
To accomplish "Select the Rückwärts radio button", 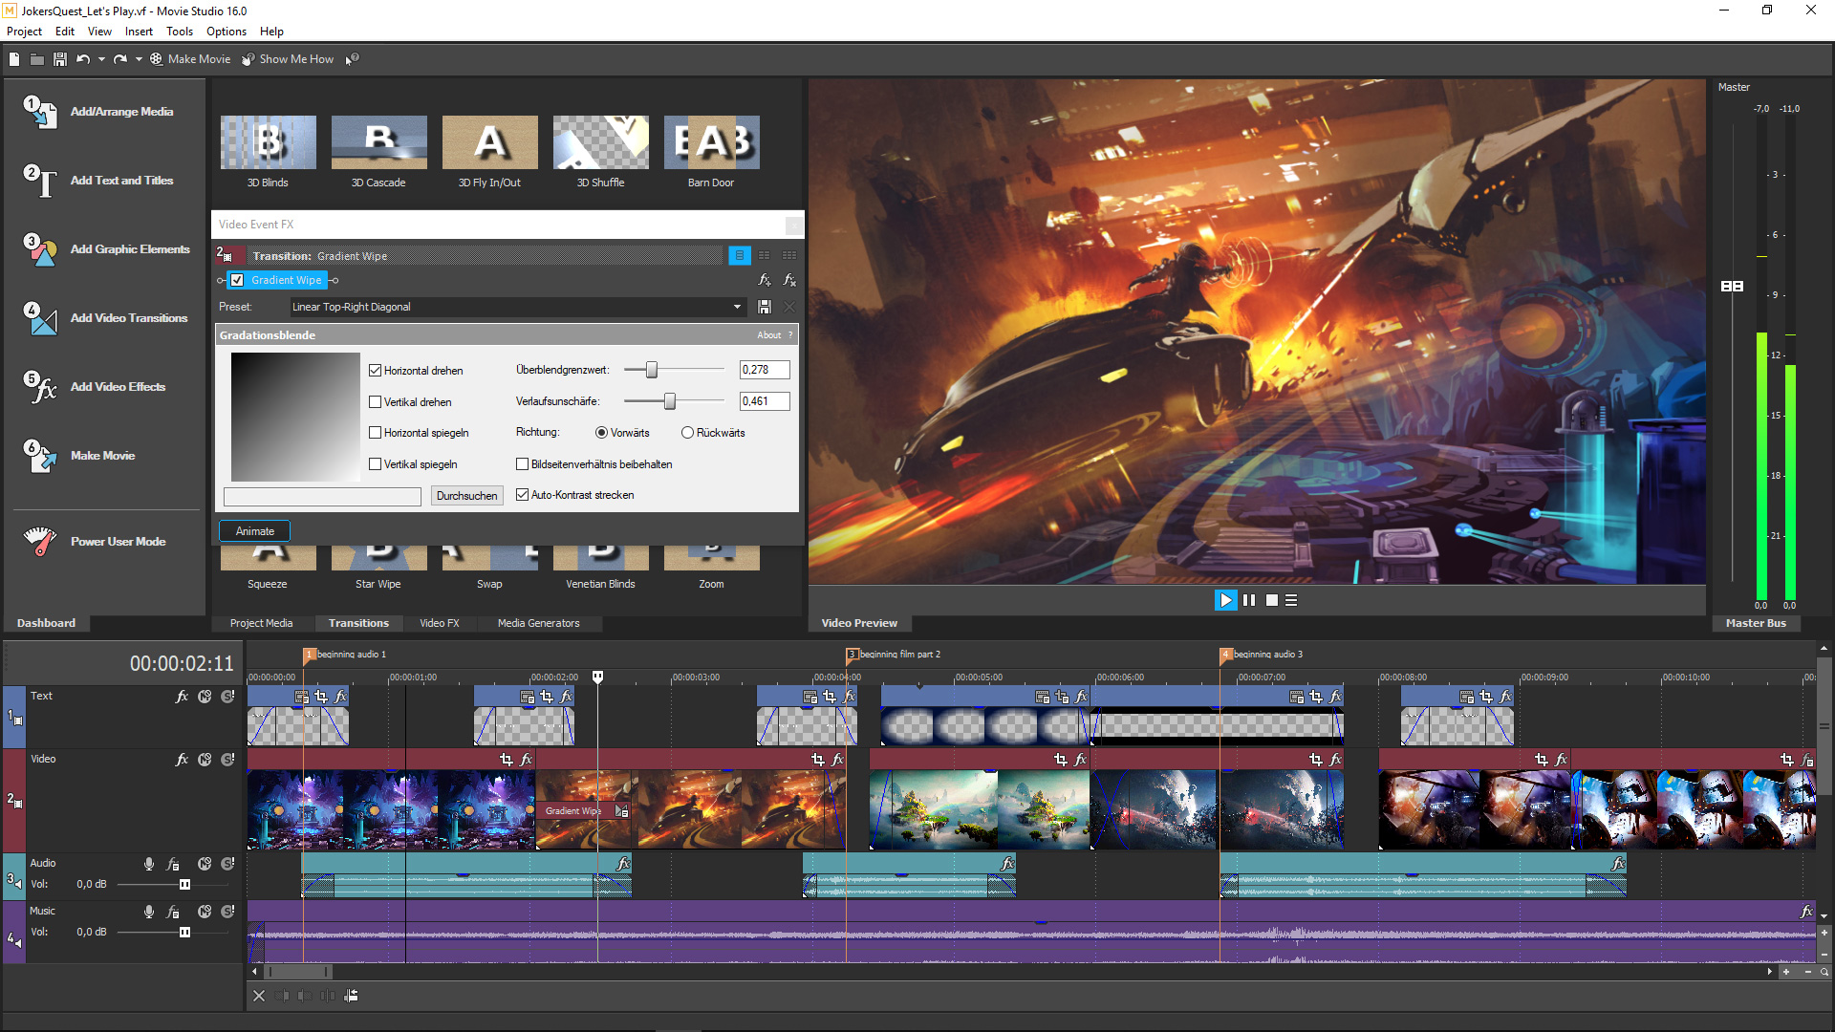I will point(687,433).
